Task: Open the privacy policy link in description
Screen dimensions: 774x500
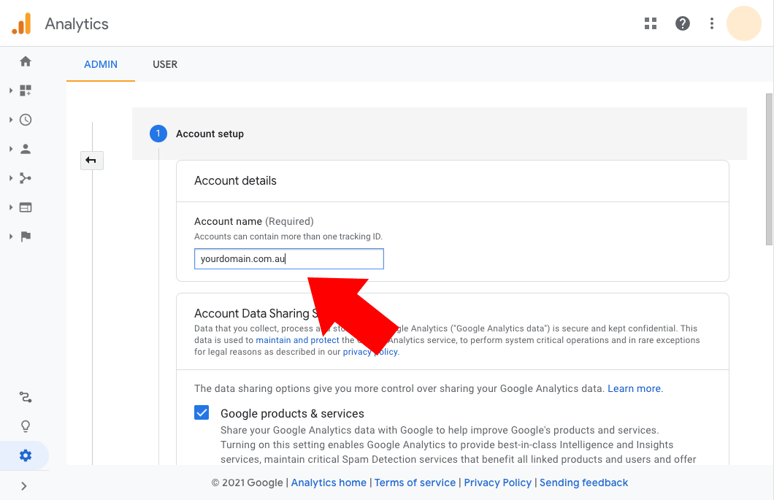Action: tap(371, 352)
